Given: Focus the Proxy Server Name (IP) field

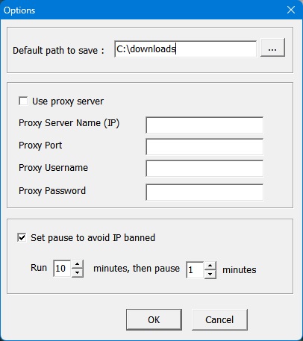Looking at the screenshot, I should click(204, 125).
